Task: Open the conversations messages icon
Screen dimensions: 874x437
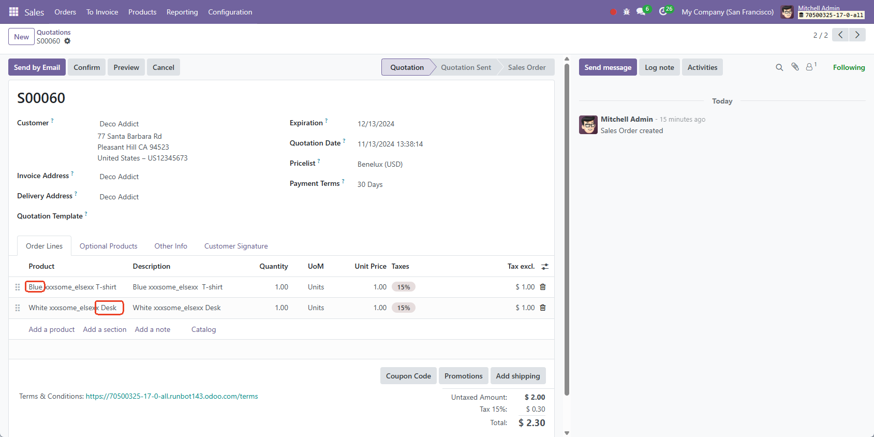Action: (x=641, y=12)
